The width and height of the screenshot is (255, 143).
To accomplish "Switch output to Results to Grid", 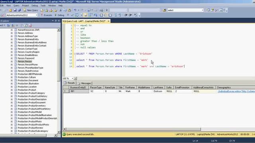I will point(106,15).
